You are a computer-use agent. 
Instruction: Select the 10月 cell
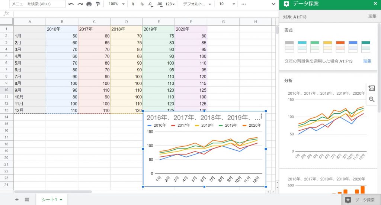click(x=30, y=97)
